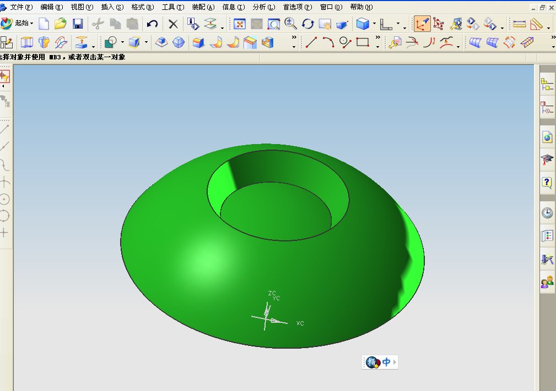Viewport: 556px width, 391px height.
Task: Click the XC-YC-ZC coordinate triad on the model
Action: coord(277,311)
